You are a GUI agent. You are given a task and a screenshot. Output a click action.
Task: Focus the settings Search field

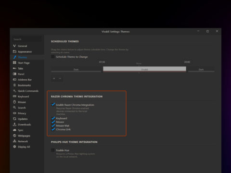(x=27, y=39)
